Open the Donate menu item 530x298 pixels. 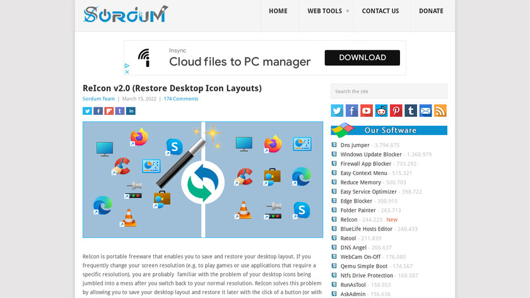(x=431, y=11)
